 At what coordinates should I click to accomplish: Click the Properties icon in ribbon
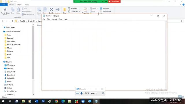click(85, 10)
